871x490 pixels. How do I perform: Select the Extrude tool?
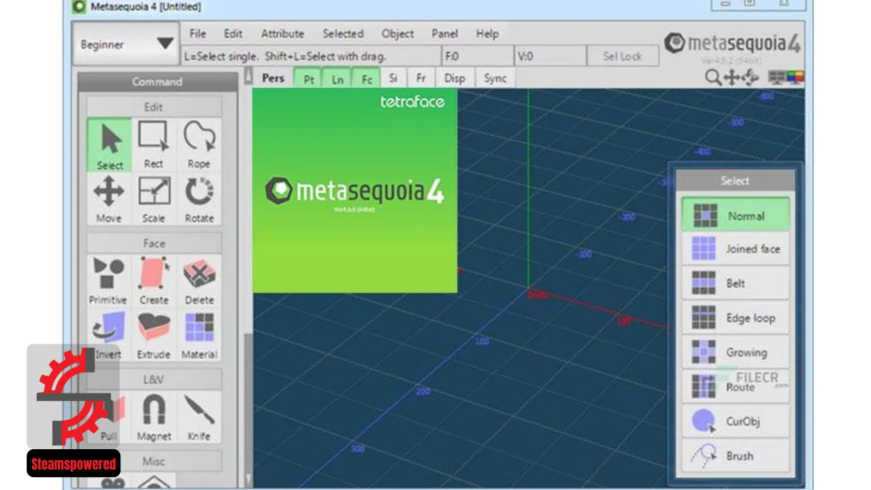(154, 336)
